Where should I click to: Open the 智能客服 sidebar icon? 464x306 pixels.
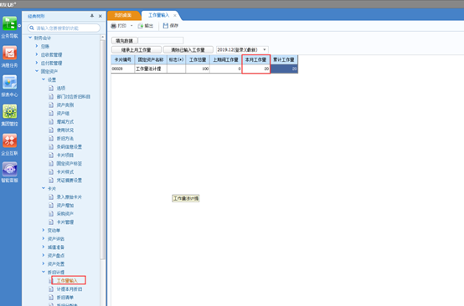coord(9,169)
